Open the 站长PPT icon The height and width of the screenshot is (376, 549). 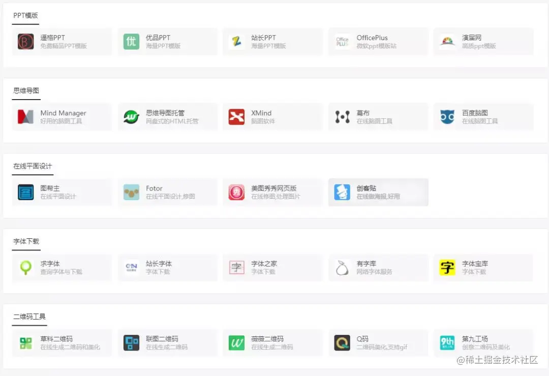[x=237, y=42]
